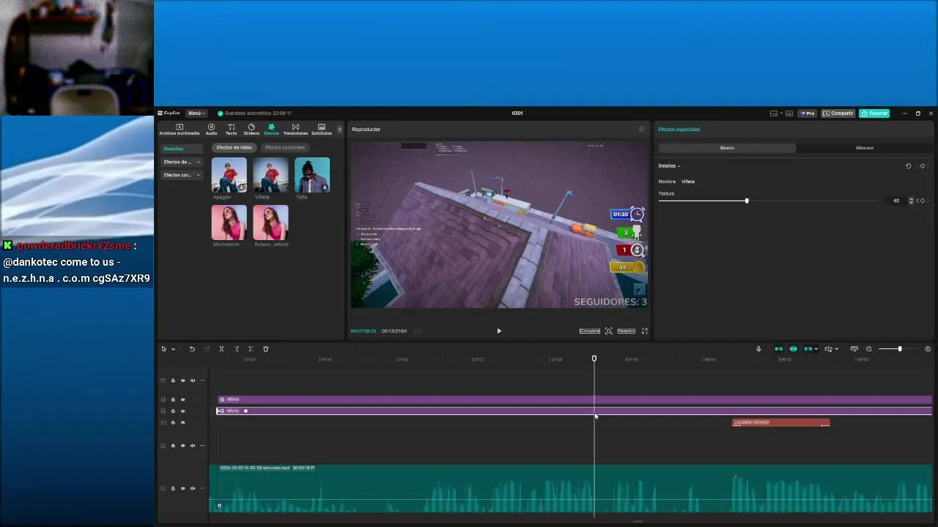Click the Pro button
This screenshot has width=938, height=527.
point(808,113)
